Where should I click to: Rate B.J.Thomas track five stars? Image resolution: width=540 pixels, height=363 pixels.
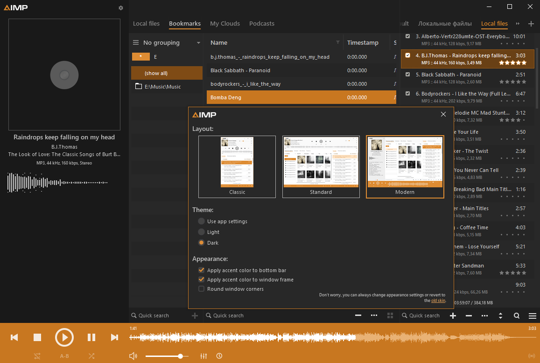(x=524, y=63)
